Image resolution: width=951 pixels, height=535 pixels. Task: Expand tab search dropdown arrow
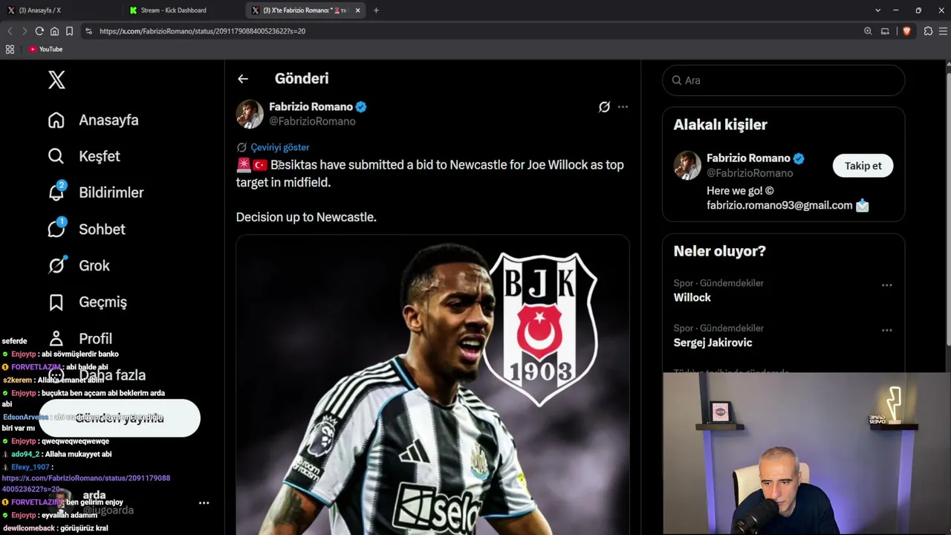click(877, 10)
